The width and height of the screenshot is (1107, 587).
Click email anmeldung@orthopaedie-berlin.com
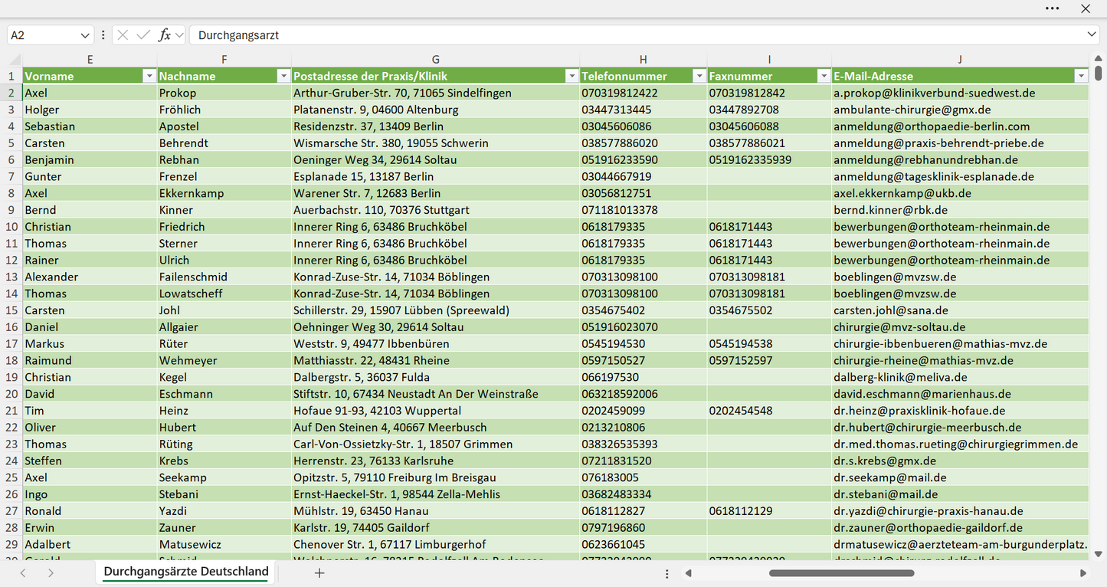(x=960, y=126)
